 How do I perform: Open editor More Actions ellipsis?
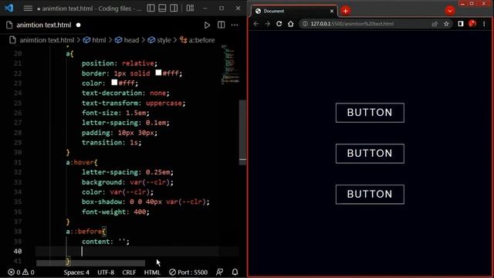[235, 25]
